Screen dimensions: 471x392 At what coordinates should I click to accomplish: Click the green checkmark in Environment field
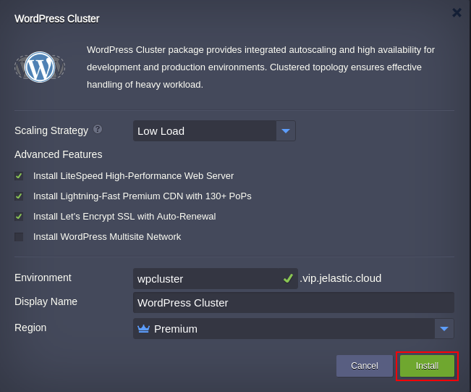[x=288, y=278]
